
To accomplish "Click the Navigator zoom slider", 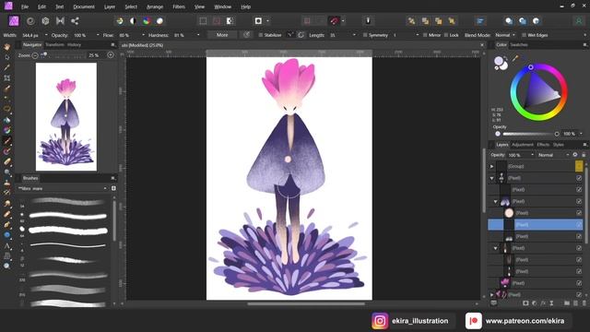I will 63,55.
